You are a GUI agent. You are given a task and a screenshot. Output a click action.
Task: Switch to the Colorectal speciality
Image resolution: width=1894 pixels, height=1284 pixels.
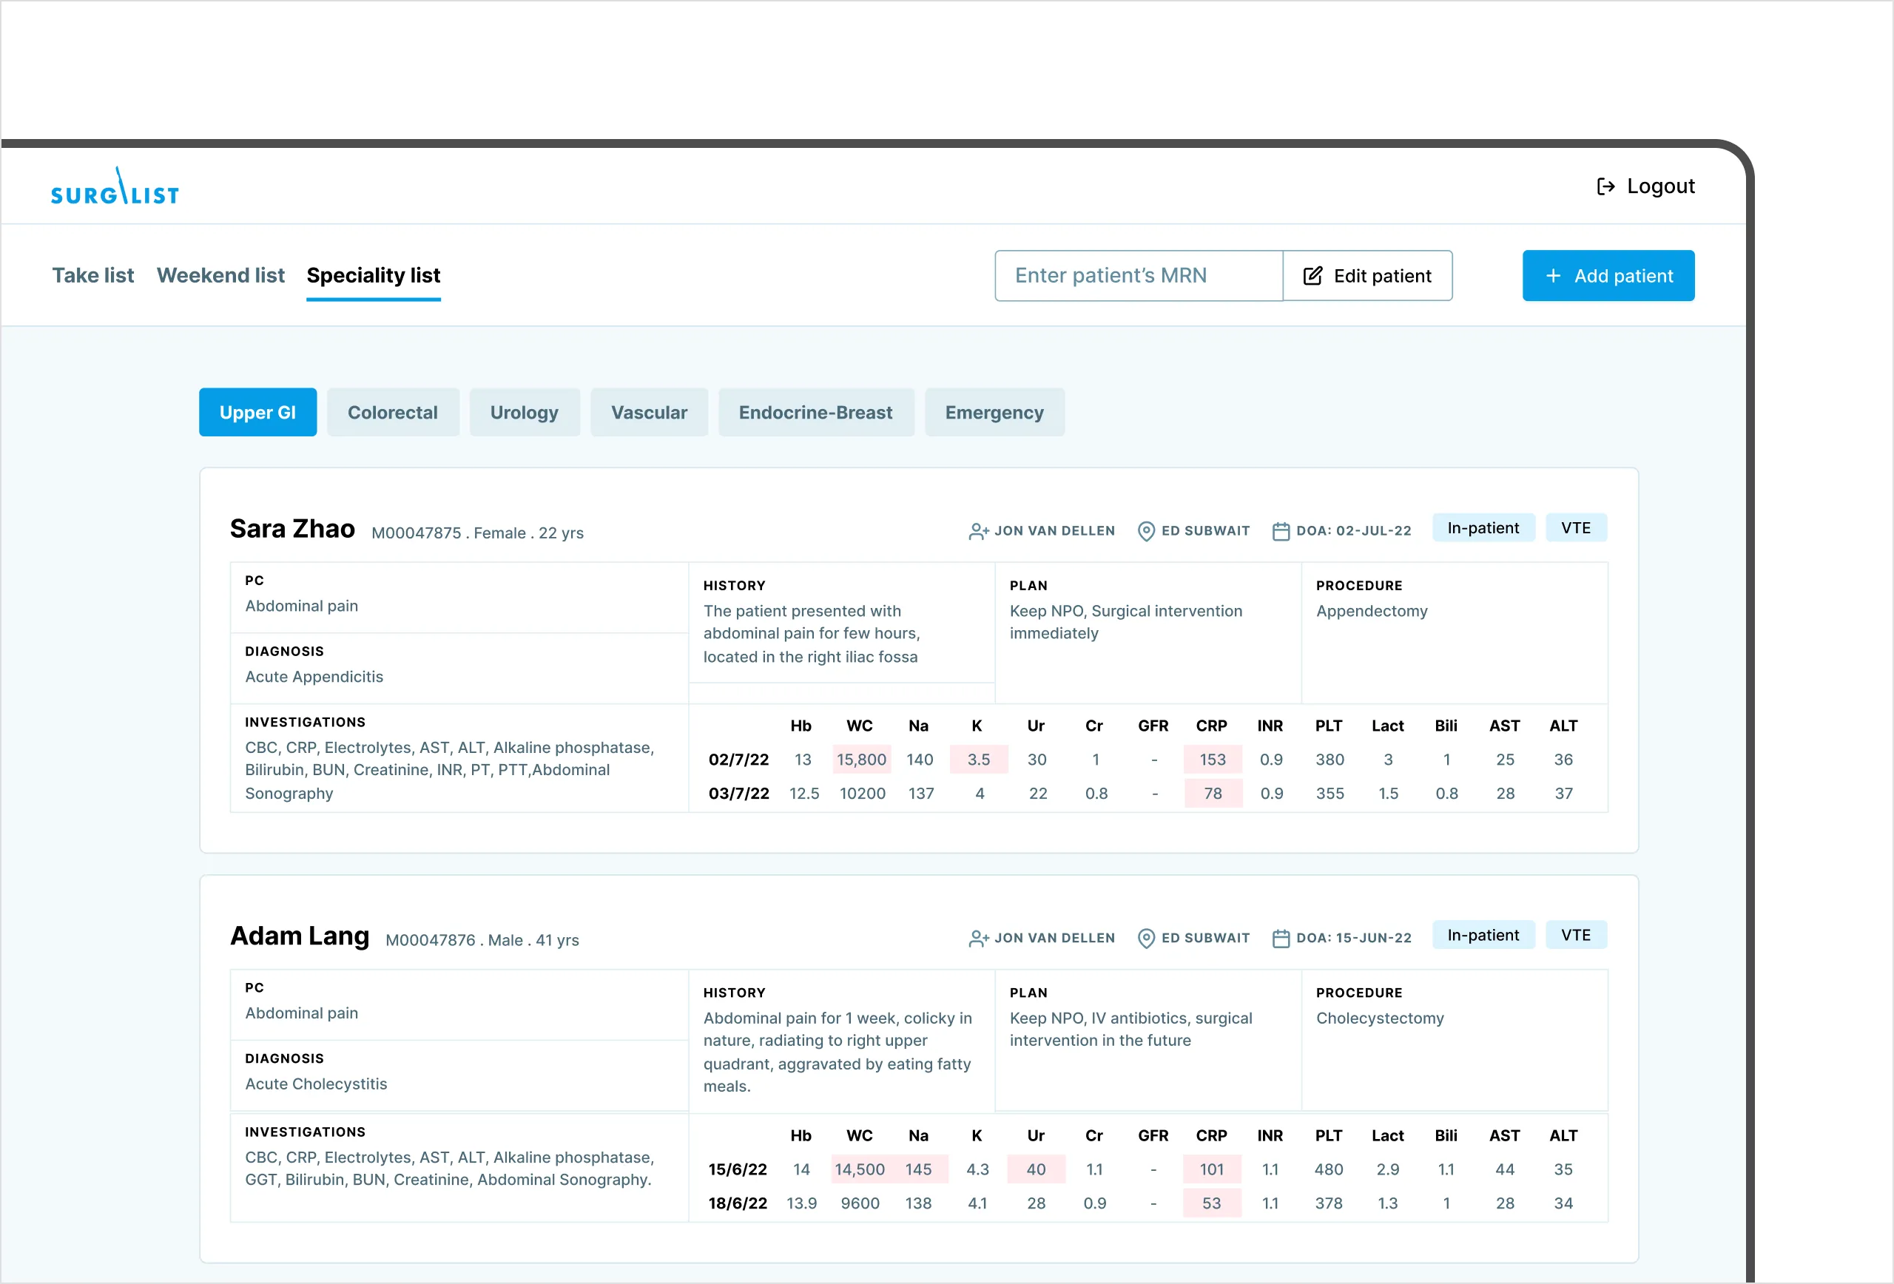(393, 412)
